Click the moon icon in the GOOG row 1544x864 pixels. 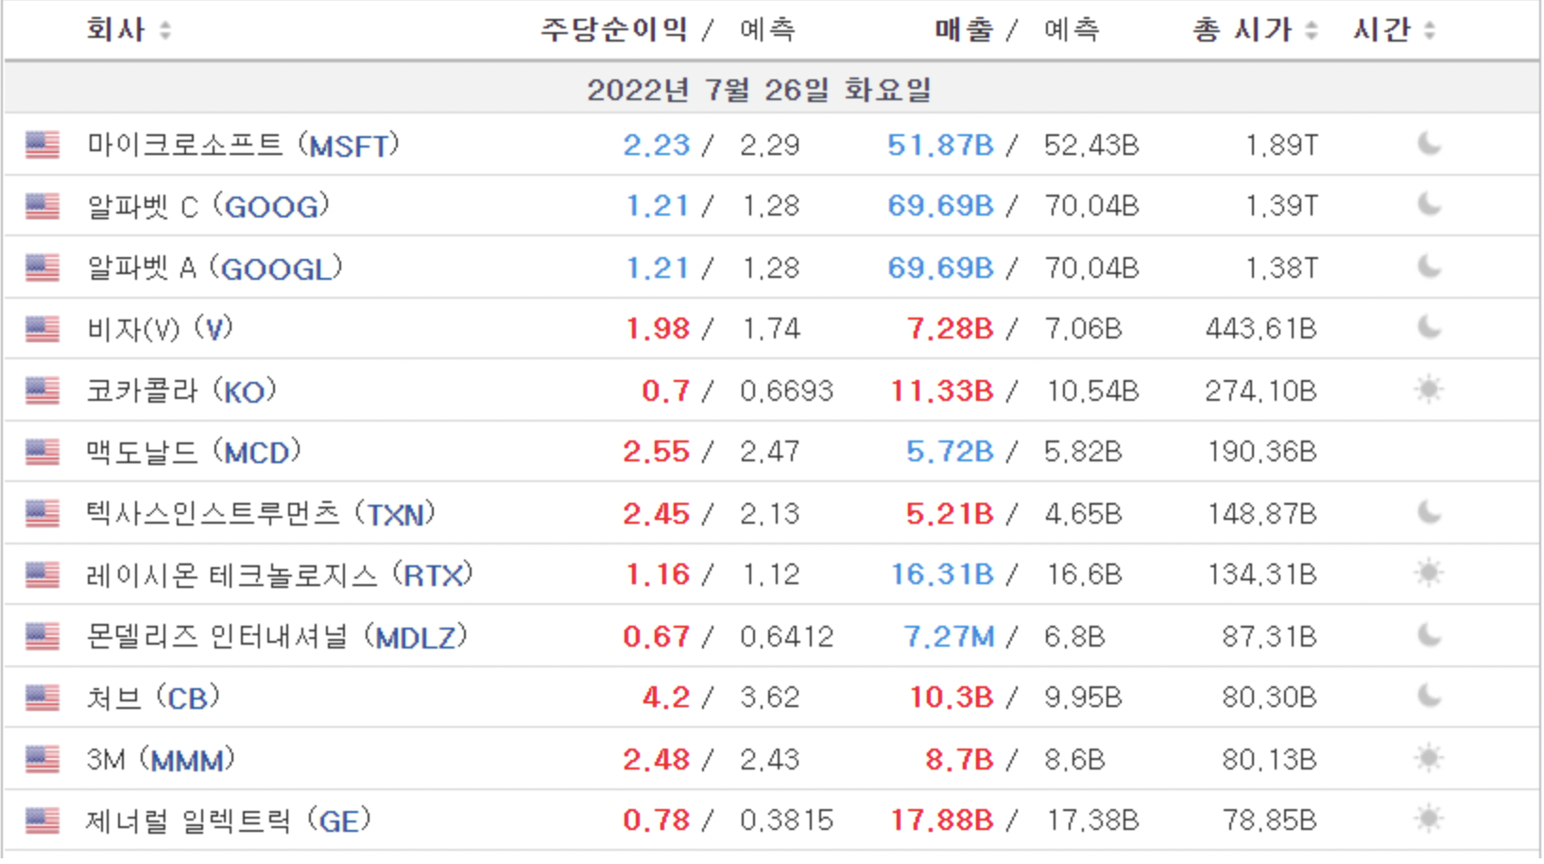pos(1430,205)
